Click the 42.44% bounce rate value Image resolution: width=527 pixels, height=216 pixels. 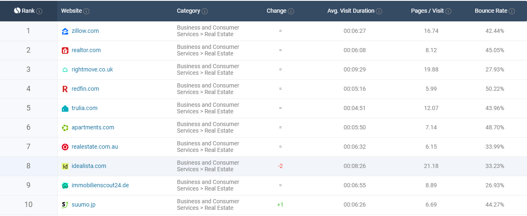point(495,31)
